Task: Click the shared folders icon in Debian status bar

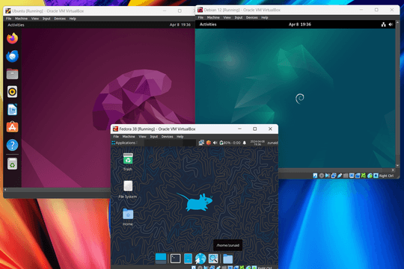Action: (x=346, y=176)
